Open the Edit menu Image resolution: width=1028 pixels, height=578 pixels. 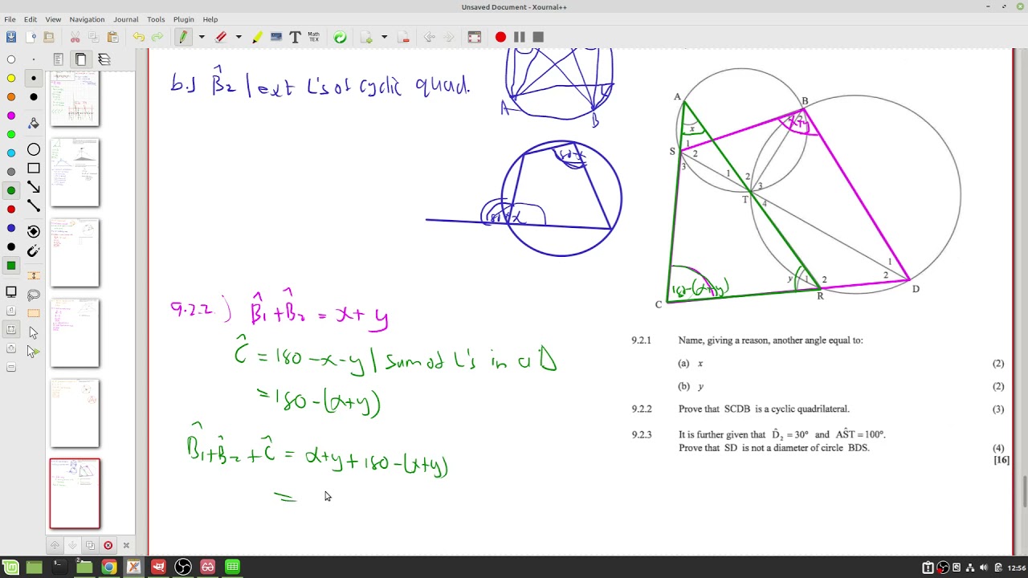tap(31, 19)
